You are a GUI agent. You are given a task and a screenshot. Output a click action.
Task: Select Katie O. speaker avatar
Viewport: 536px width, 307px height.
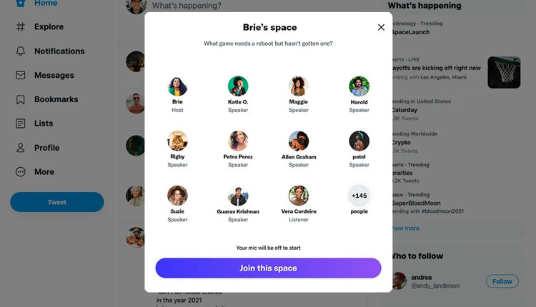click(238, 86)
